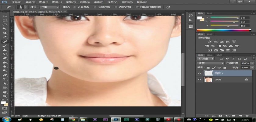Toggle lock transparent pixels
This screenshot has height=122, width=256.
tap(208, 68)
